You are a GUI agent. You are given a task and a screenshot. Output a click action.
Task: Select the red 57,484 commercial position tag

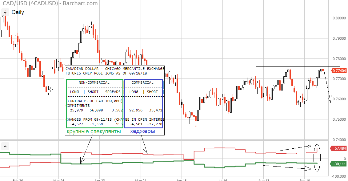(x=339, y=148)
